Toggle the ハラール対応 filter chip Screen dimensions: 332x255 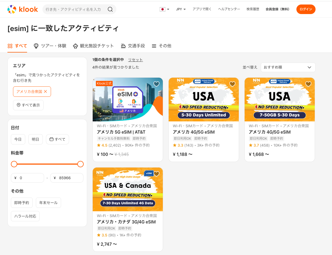coord(25,216)
